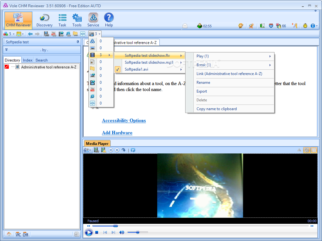Select the video category row showing 3
Viewport: 322px width, 241px height.
click(x=101, y=55)
